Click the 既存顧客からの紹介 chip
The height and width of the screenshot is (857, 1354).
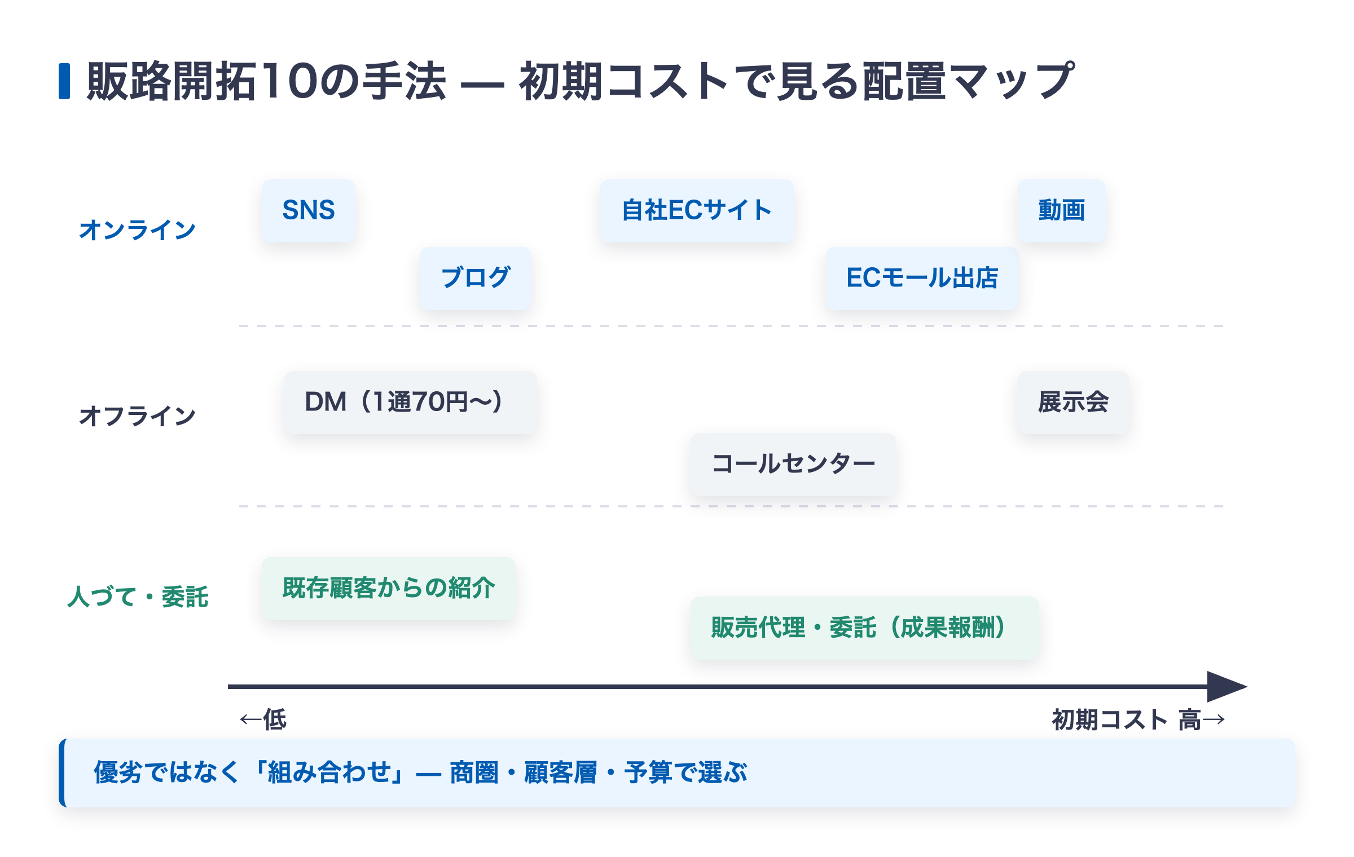pos(389,589)
